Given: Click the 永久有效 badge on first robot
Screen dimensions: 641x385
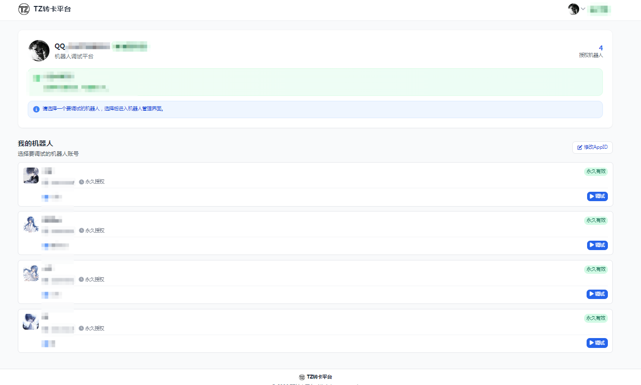Looking at the screenshot, I should pos(595,171).
